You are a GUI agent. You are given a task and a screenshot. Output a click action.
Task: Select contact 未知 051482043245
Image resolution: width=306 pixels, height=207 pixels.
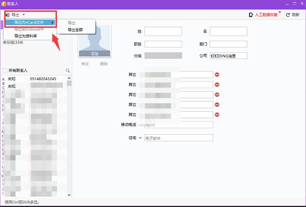[36, 79]
